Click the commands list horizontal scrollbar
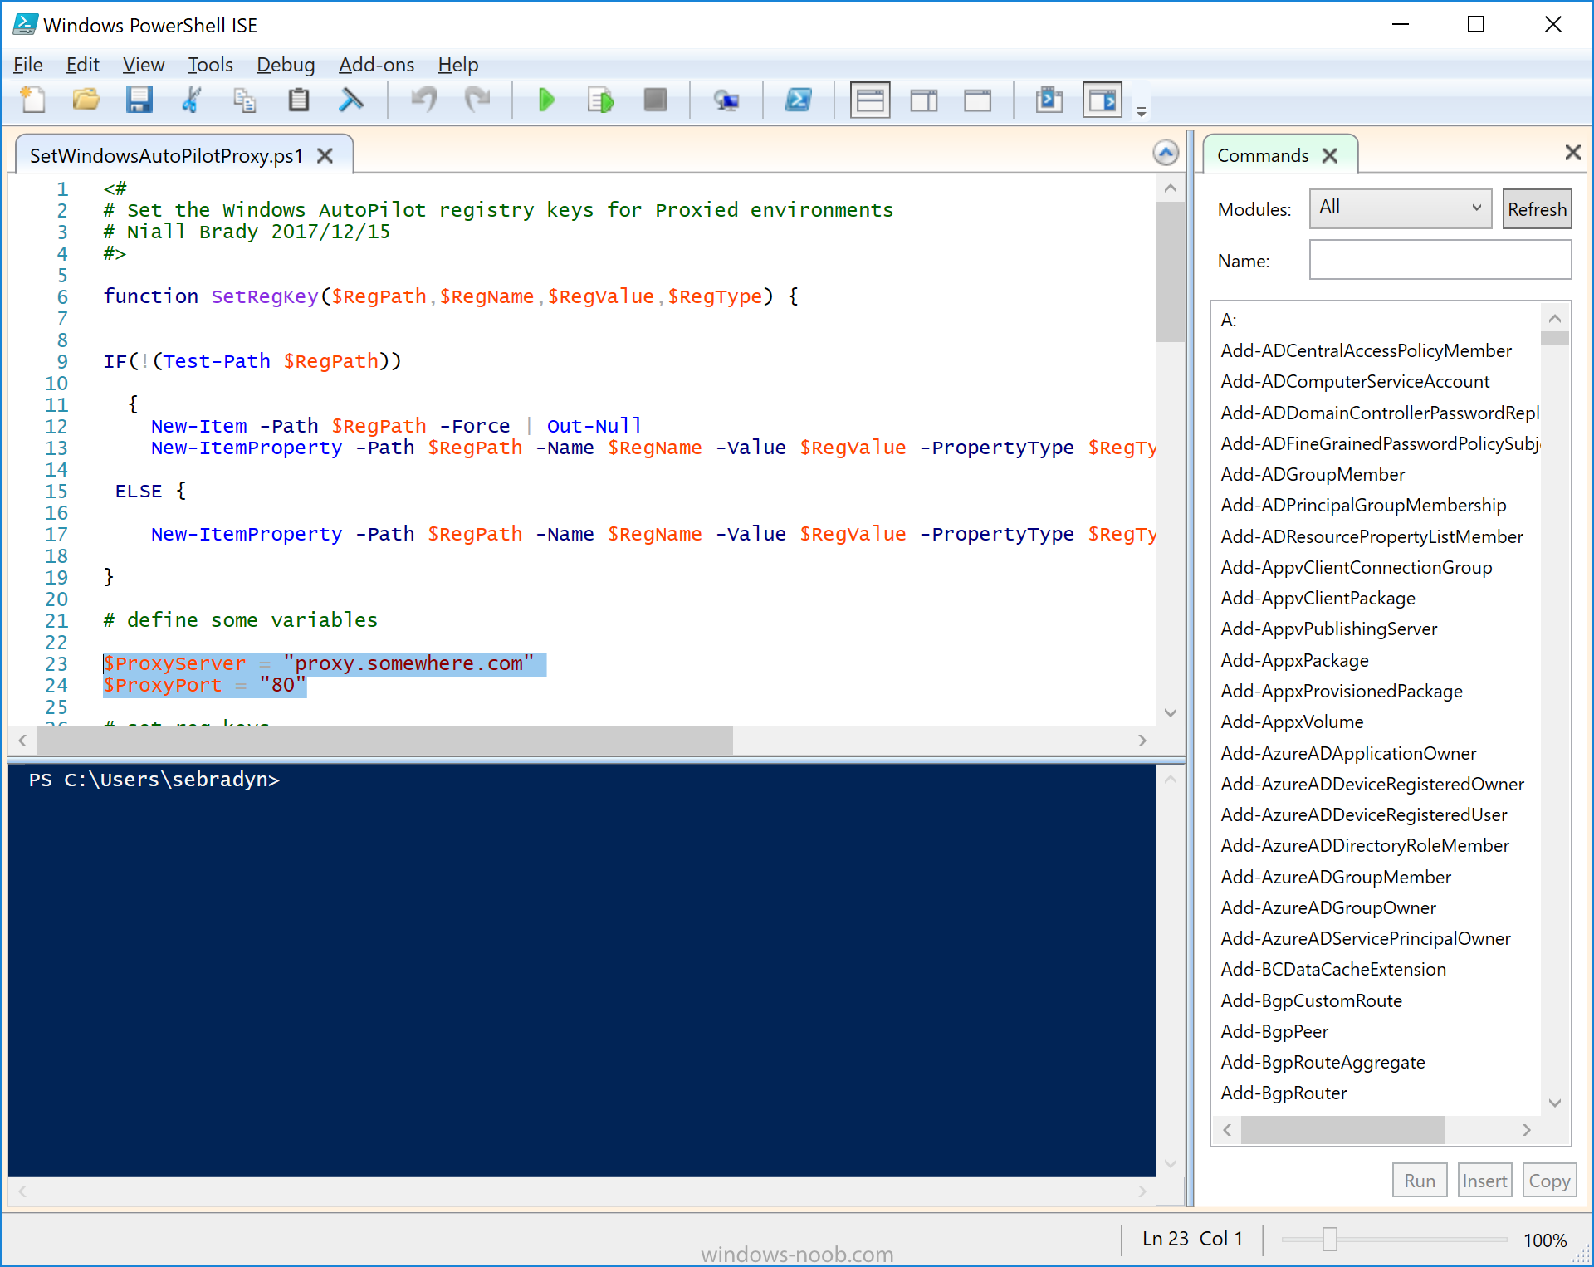1594x1267 pixels. 1342,1130
